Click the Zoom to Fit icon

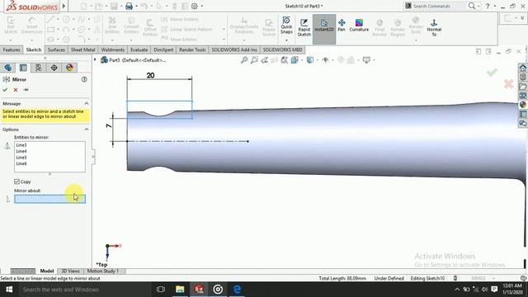point(244,60)
